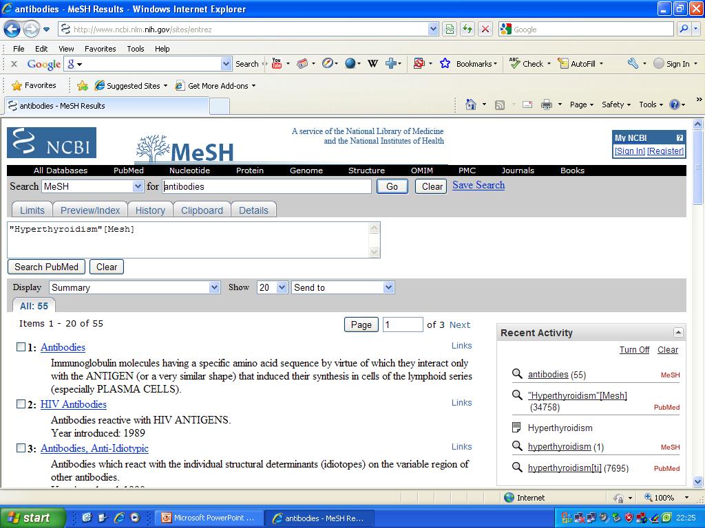Click the Stop loading red X icon

point(485,30)
